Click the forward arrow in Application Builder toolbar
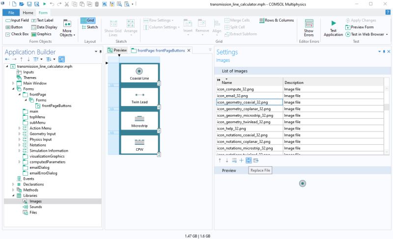393x239 pixels. click(x=14, y=59)
